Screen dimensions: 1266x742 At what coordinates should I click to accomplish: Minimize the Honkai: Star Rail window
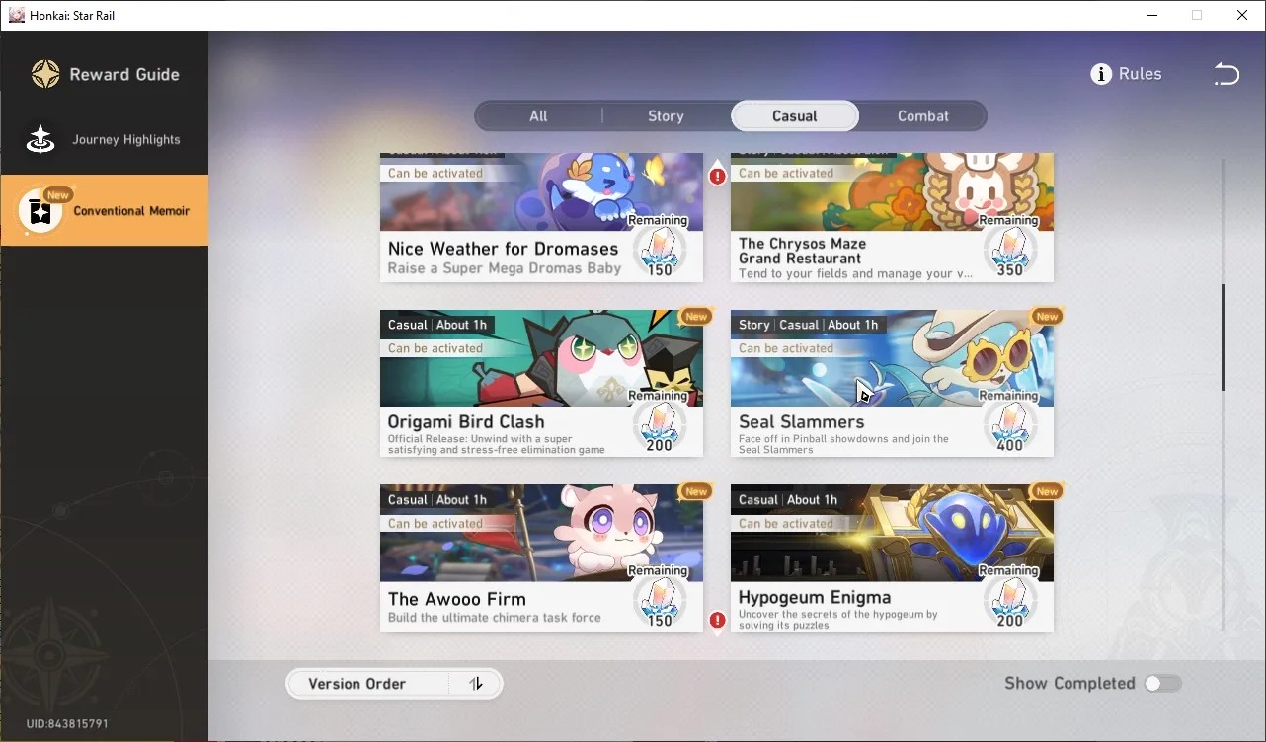coord(1152,15)
